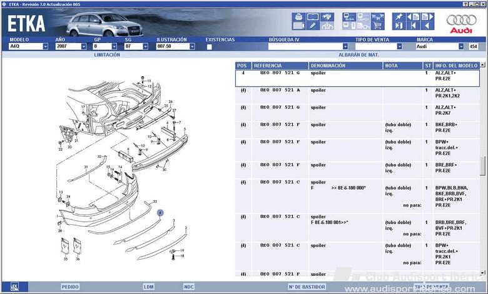Open the ILUSTRACIÓN dropdown 807-50
This screenshot has height=294, width=488.
[192, 47]
